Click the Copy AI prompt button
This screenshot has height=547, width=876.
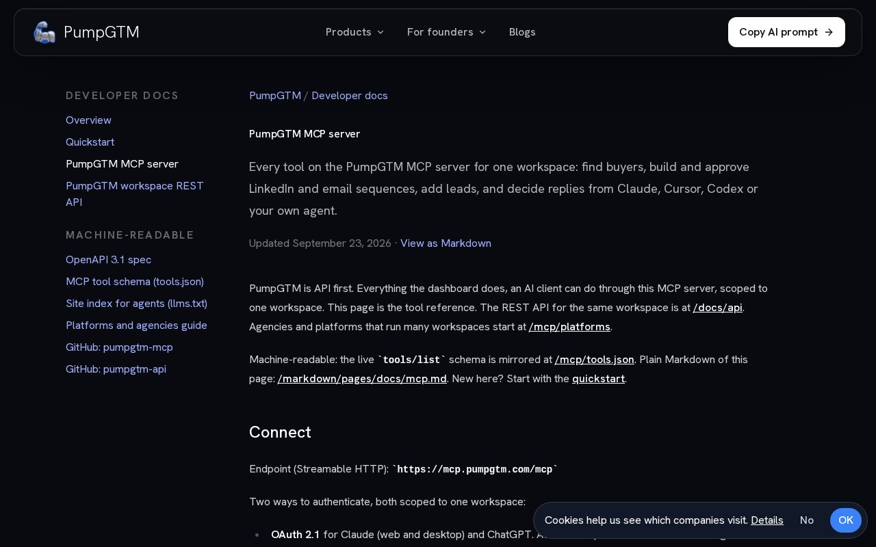coord(786,32)
